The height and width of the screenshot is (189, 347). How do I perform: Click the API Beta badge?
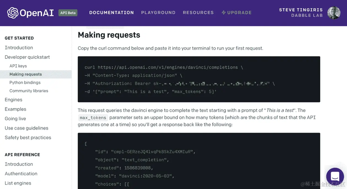coord(68,13)
